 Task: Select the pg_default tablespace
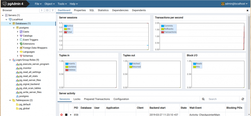pos(25,104)
